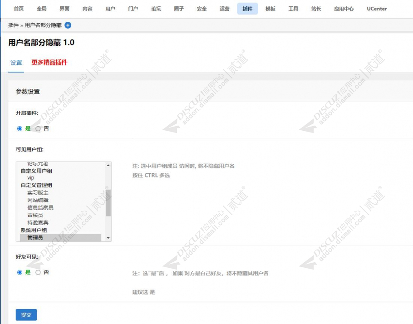This screenshot has height=324, width=413.
Task: Open the 门户 menu
Action: coord(133,9)
